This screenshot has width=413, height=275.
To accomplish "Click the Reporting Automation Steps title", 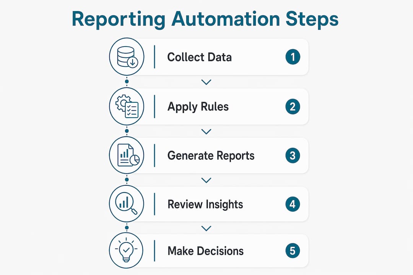I will (x=205, y=19).
